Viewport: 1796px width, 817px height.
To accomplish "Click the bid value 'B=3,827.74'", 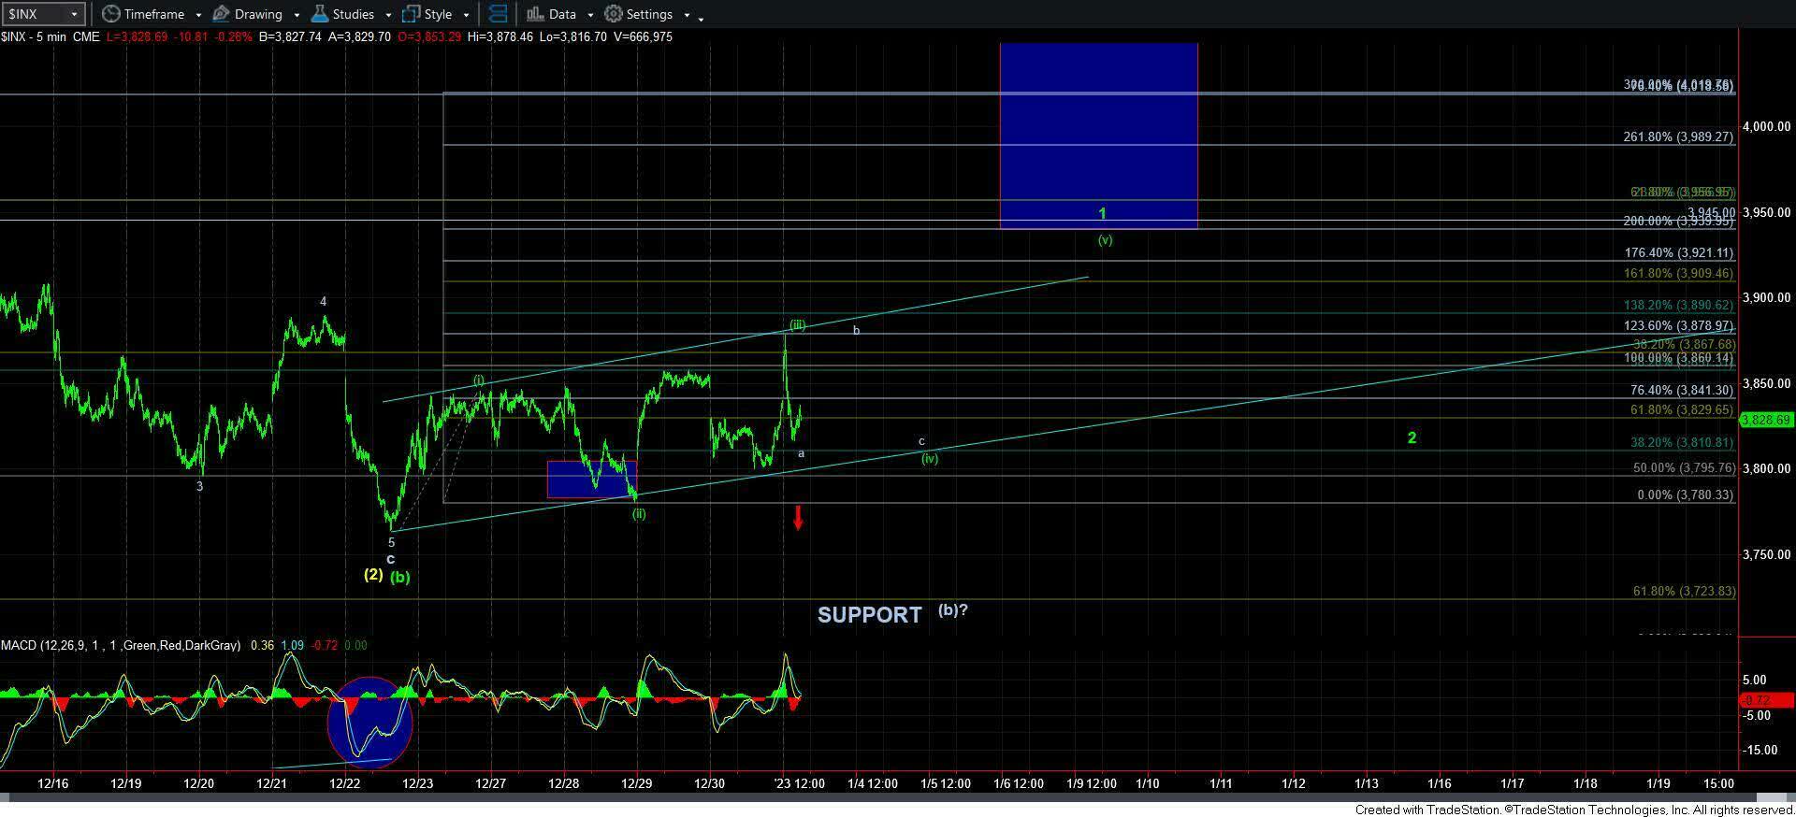I will (x=292, y=36).
